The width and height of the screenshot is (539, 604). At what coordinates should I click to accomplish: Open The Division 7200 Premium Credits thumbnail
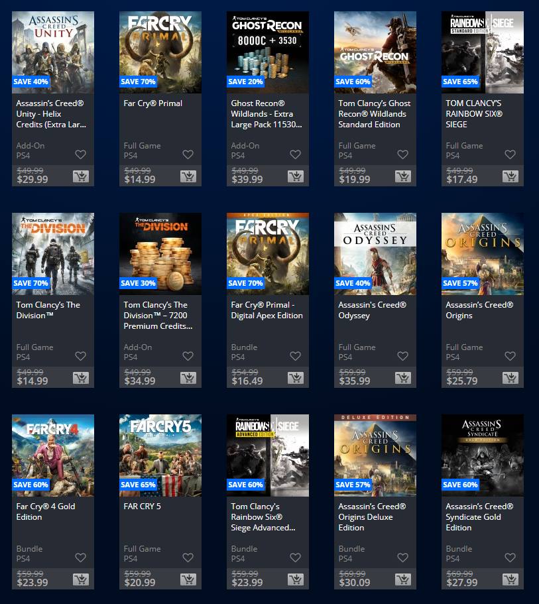click(160, 254)
